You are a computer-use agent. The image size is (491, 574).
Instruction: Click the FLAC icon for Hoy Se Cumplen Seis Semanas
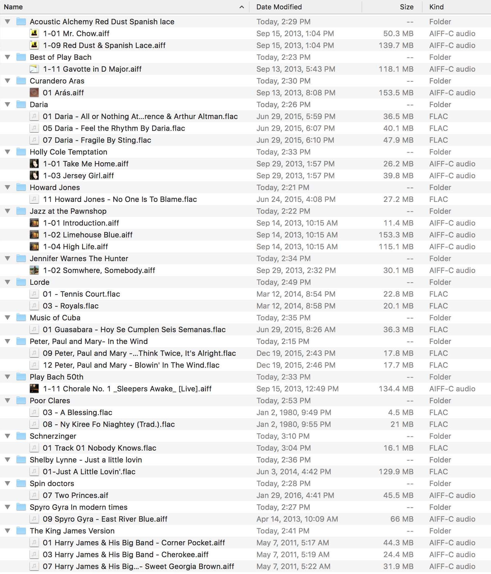[34, 329]
